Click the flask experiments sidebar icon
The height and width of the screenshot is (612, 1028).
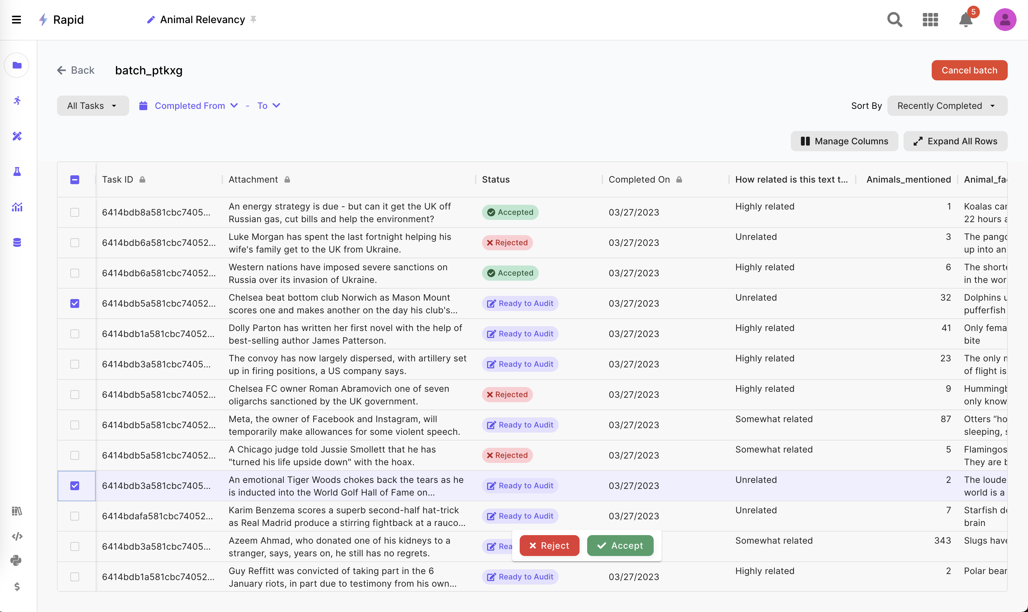[17, 172]
